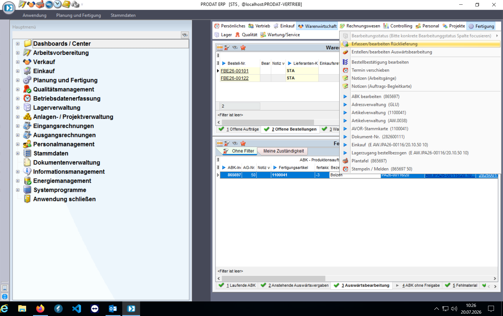Select the 4 ABK ohne Freigabe tab

point(417,285)
